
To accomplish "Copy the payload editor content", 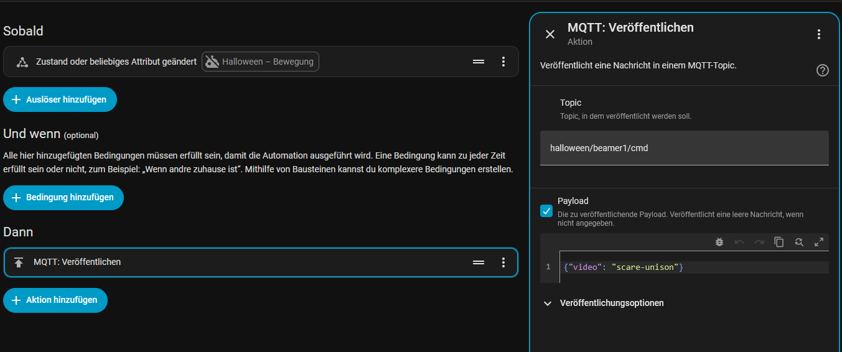I will coord(779,242).
